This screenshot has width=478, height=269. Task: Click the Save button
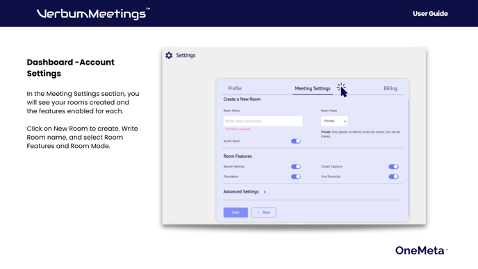tap(236, 213)
